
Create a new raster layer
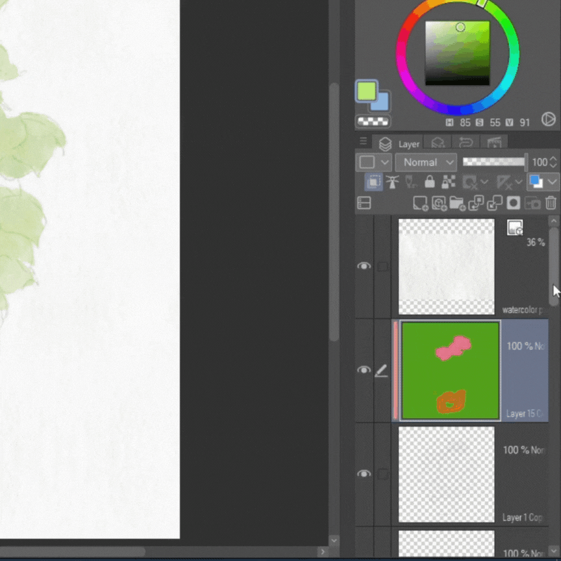420,203
